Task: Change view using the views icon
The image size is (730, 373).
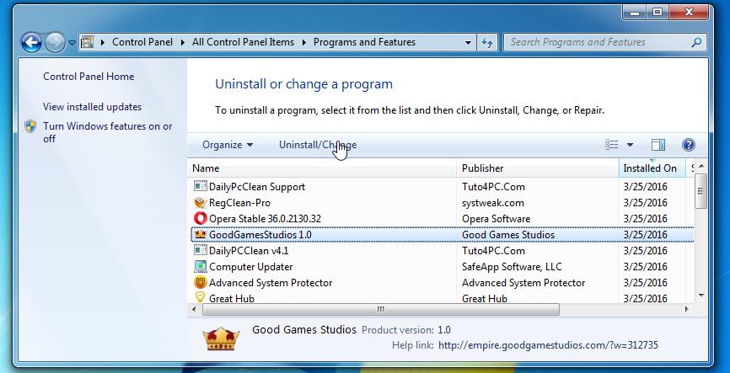Action: (x=611, y=145)
